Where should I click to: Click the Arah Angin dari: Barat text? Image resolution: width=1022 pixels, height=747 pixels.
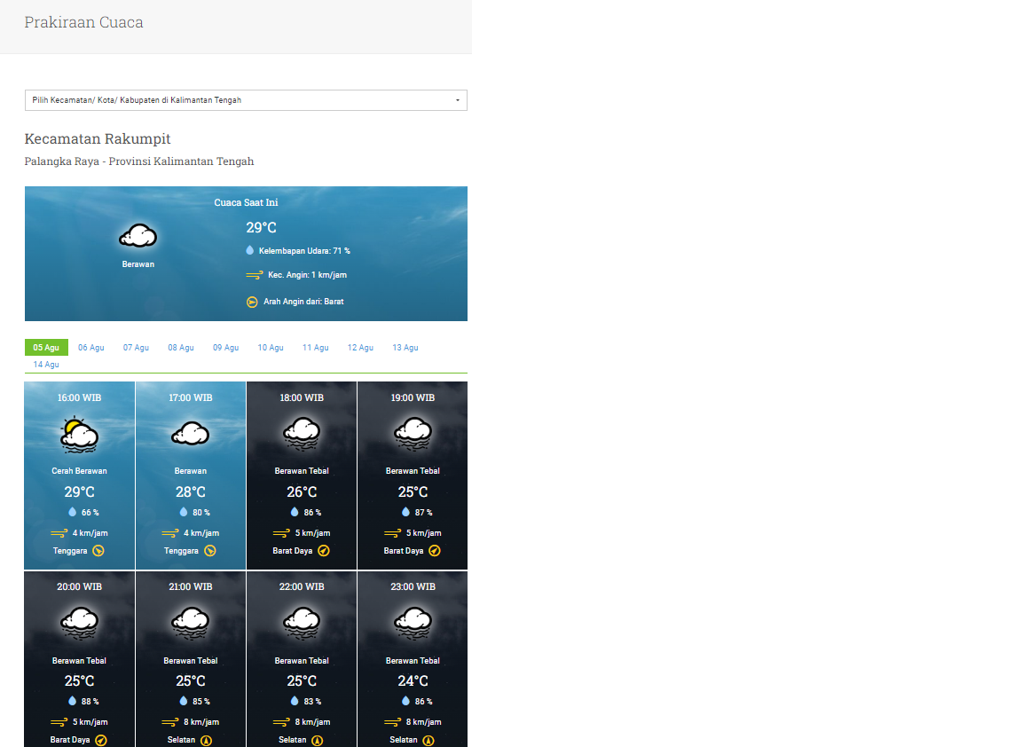(303, 302)
